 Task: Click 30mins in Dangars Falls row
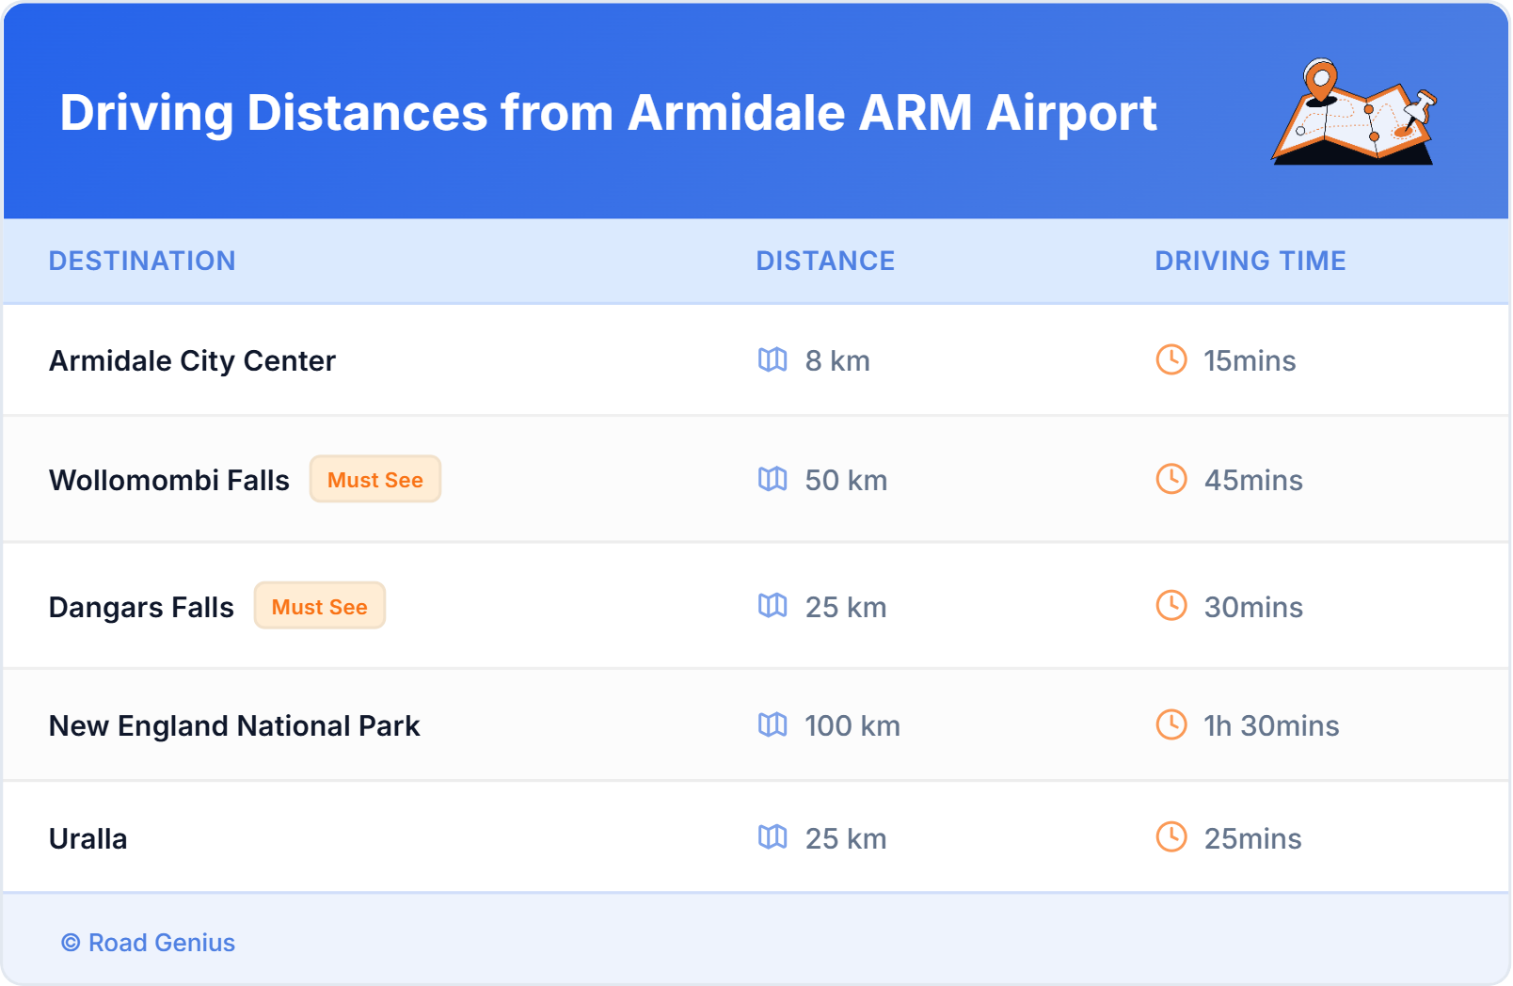click(x=1253, y=608)
